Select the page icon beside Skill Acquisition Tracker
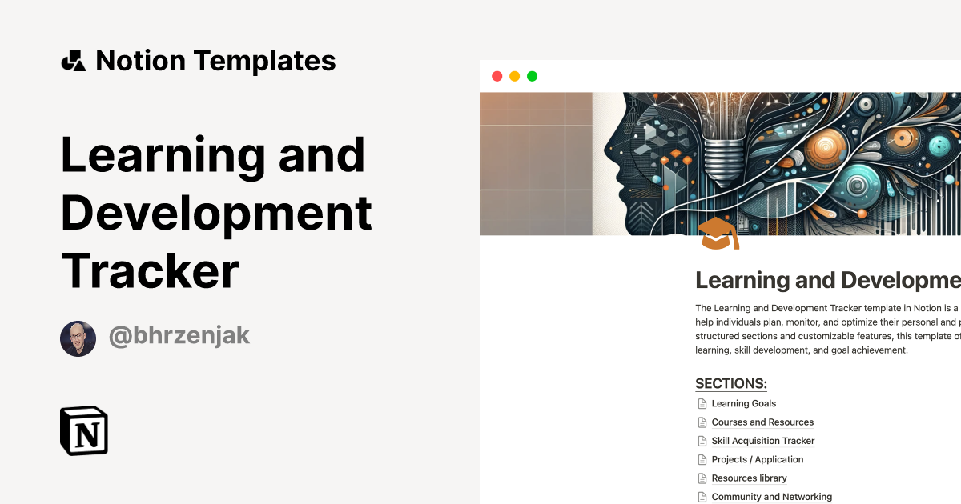 702,441
